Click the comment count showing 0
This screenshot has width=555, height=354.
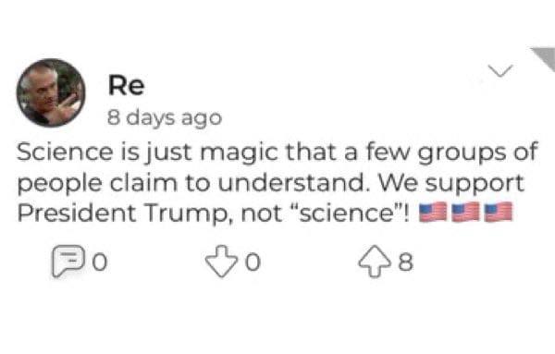click(x=100, y=262)
